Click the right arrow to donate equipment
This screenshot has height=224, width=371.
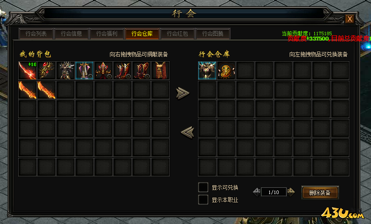tap(183, 93)
